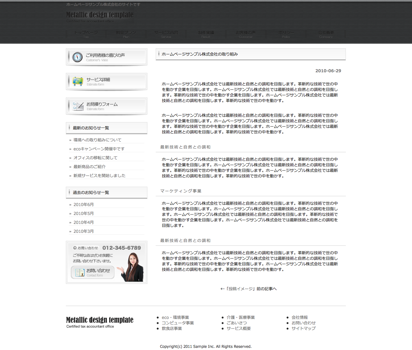Expand the 2010年6月 archive entry

coord(83,205)
